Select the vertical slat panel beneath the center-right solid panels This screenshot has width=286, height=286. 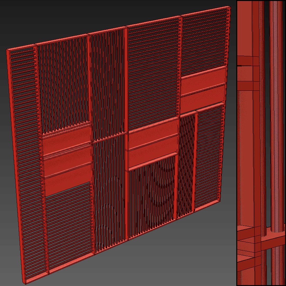click(x=151, y=197)
